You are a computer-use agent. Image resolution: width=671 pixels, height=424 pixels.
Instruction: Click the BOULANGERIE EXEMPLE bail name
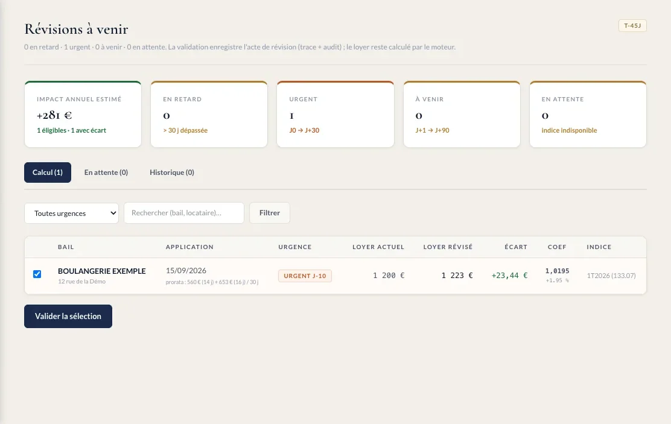pyautogui.click(x=102, y=271)
